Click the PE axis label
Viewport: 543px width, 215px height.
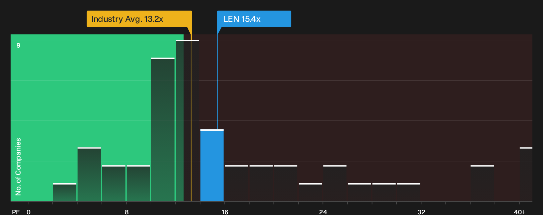pos(16,212)
